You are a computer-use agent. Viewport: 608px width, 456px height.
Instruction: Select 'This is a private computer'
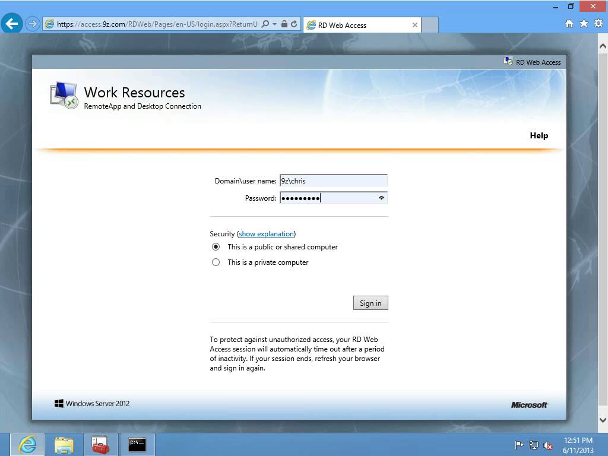216,262
